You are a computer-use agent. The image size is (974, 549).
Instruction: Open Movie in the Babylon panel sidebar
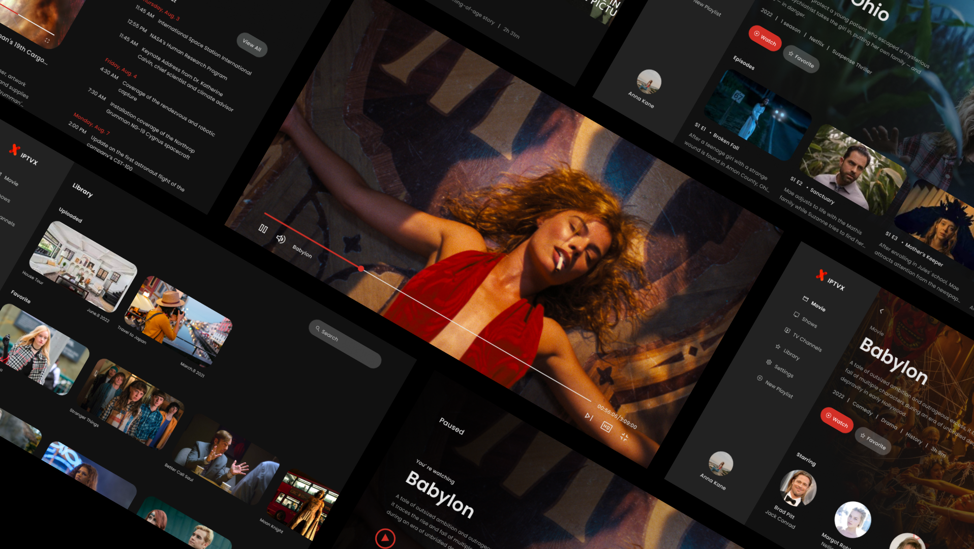point(814,303)
